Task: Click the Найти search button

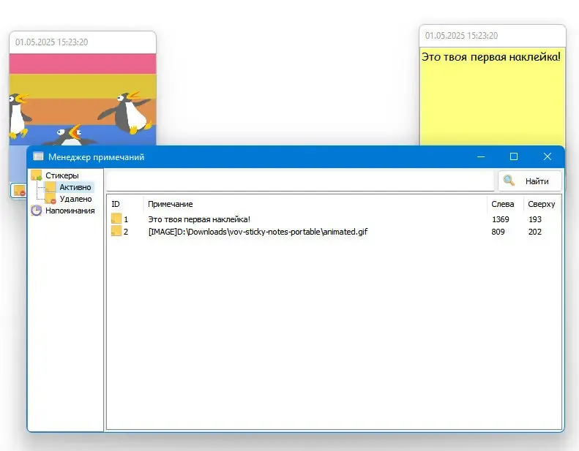Action: pyautogui.click(x=530, y=181)
